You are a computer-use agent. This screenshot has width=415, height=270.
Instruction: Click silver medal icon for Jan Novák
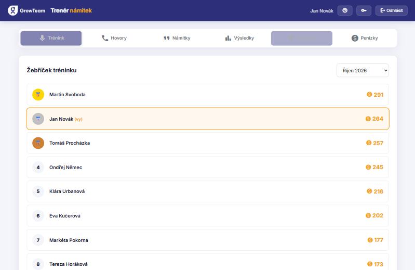pyautogui.click(x=38, y=119)
